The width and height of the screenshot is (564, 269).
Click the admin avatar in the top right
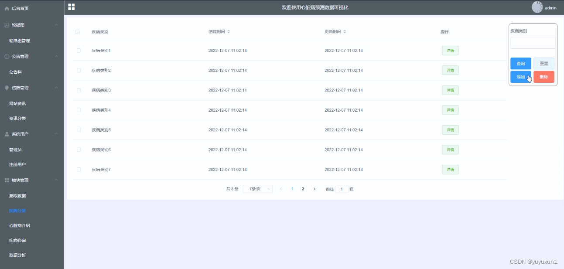point(536,7)
